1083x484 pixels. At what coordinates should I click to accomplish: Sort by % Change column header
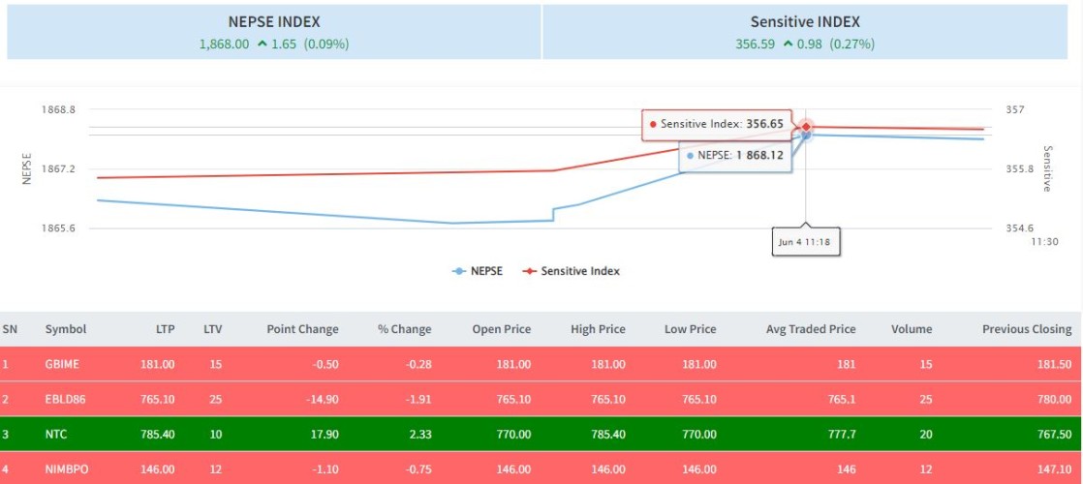404,329
